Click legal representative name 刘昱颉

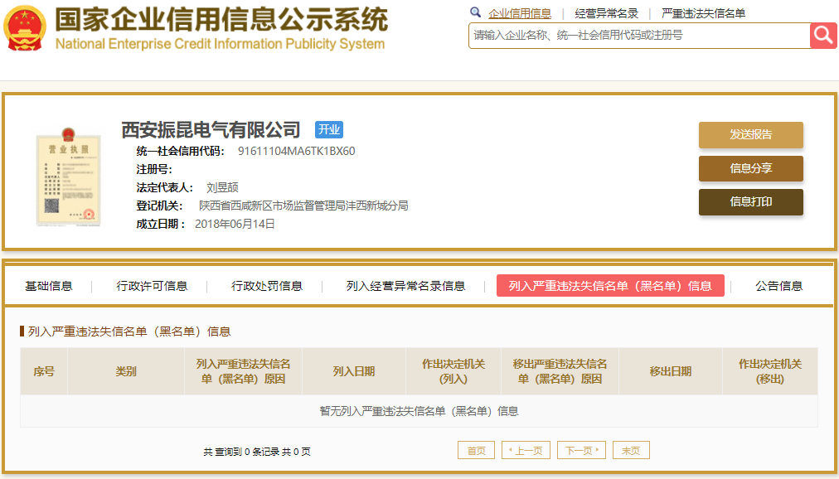(x=222, y=187)
